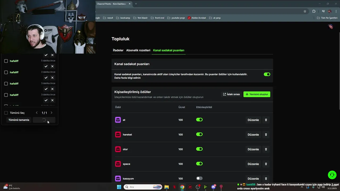This screenshot has width=340, height=191.
Task: Open Tüm Yer İşaretleri bookmarks folder
Action: 327,18
